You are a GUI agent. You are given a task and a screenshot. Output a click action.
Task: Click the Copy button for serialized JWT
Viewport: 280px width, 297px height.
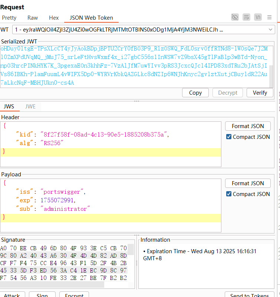pos(195,93)
